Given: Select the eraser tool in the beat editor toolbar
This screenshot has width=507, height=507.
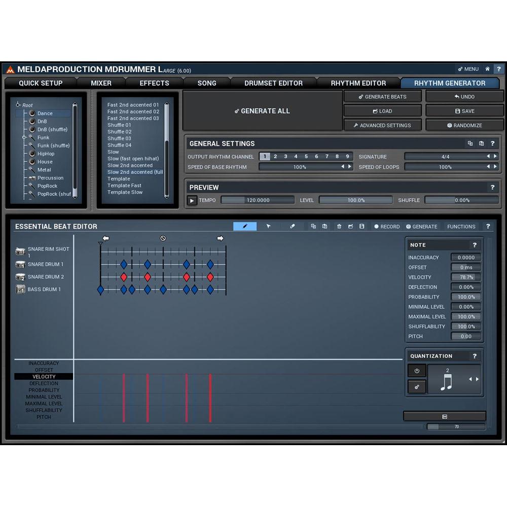Looking at the screenshot, I should pyautogui.click(x=292, y=227).
